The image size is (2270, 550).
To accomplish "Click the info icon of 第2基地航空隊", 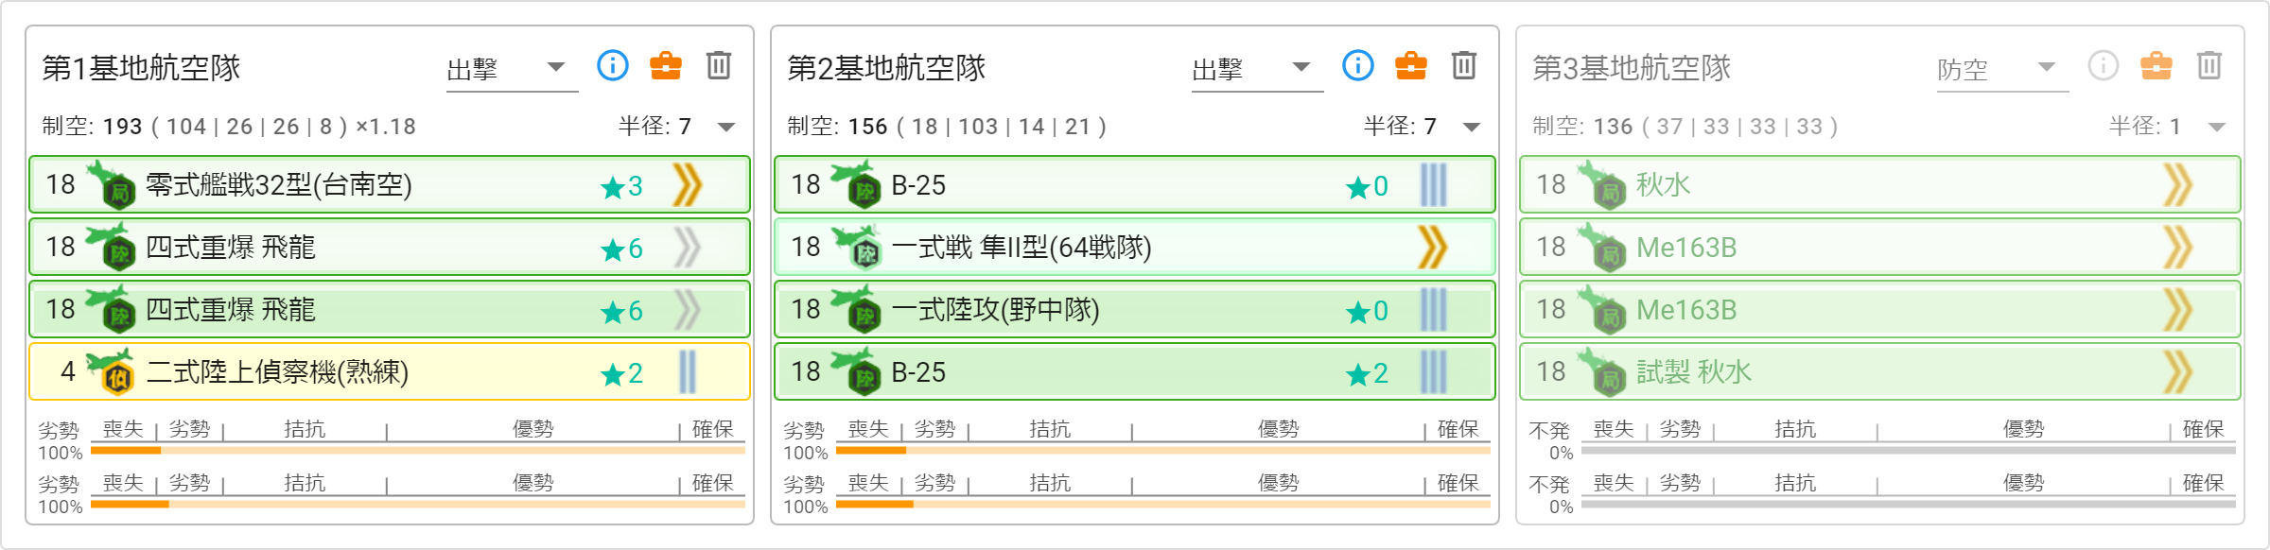I will pyautogui.click(x=1358, y=65).
